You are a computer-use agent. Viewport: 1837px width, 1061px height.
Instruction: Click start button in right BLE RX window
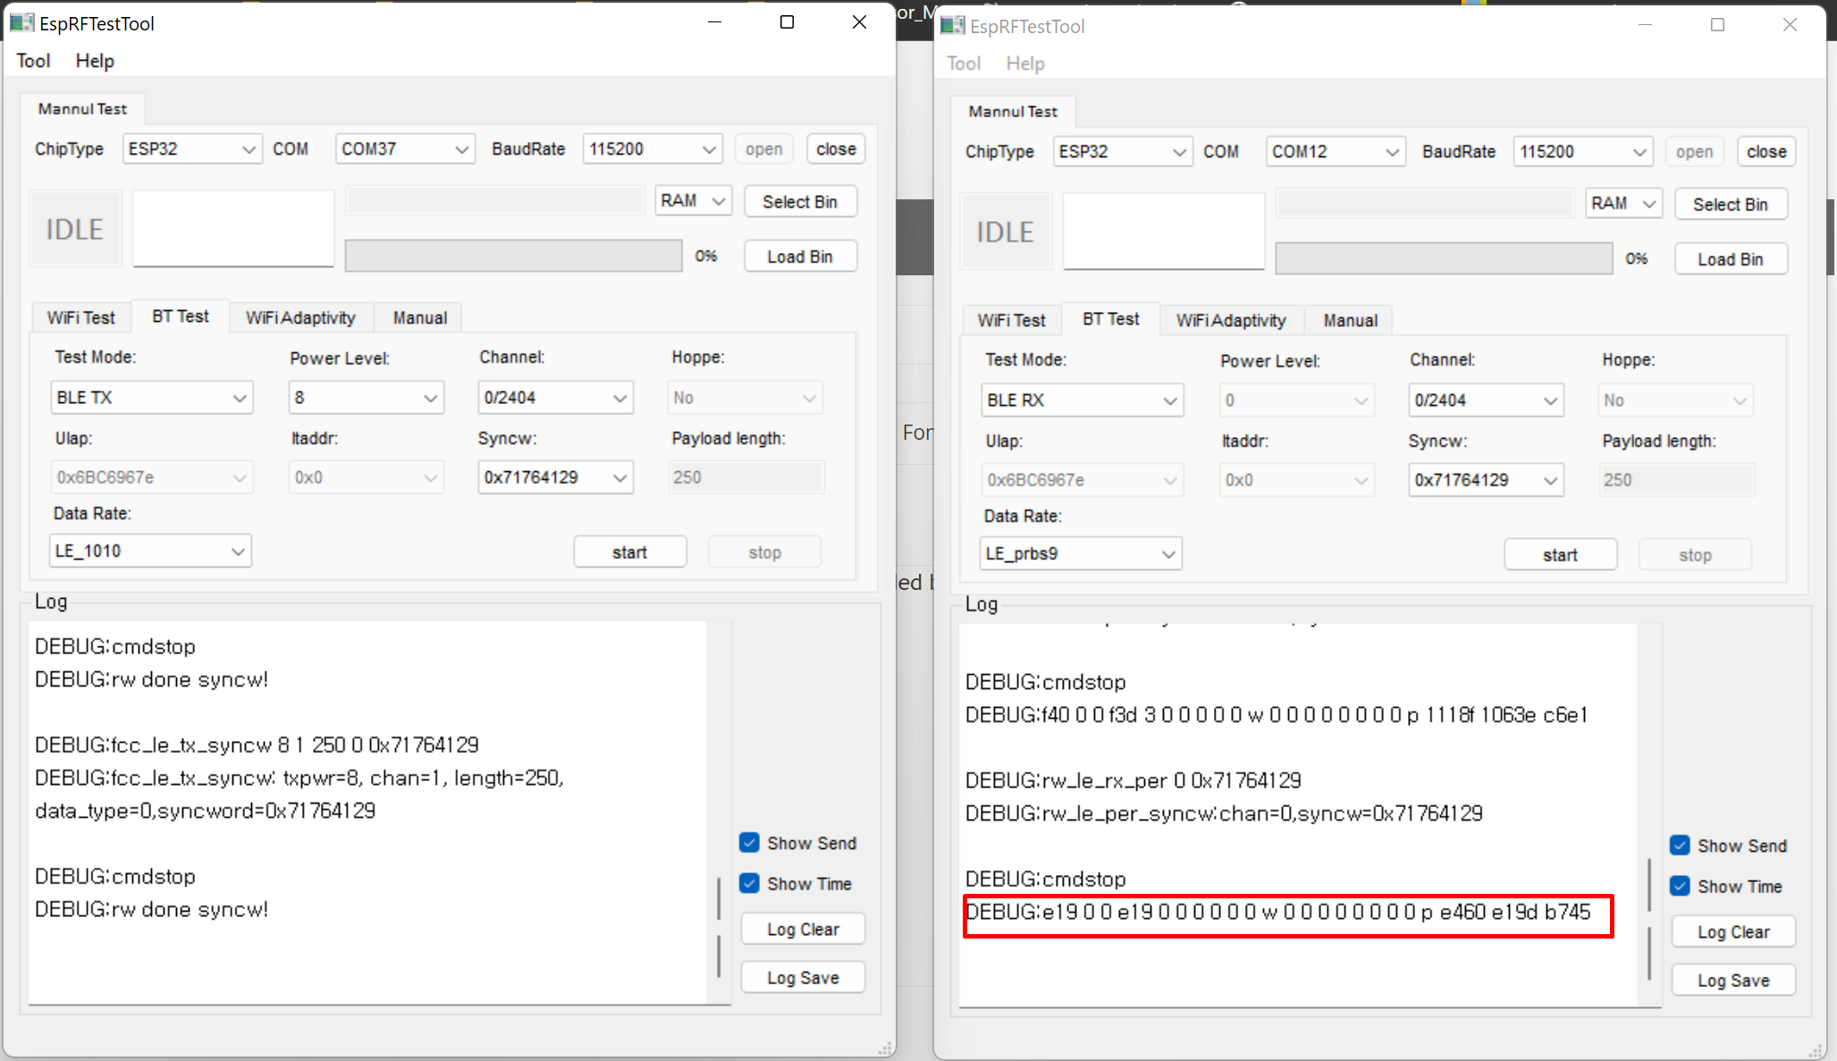point(1561,555)
